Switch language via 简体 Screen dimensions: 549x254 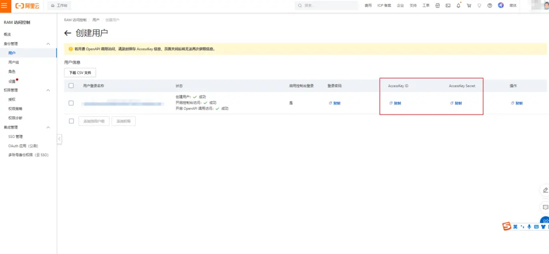pyautogui.click(x=513, y=6)
